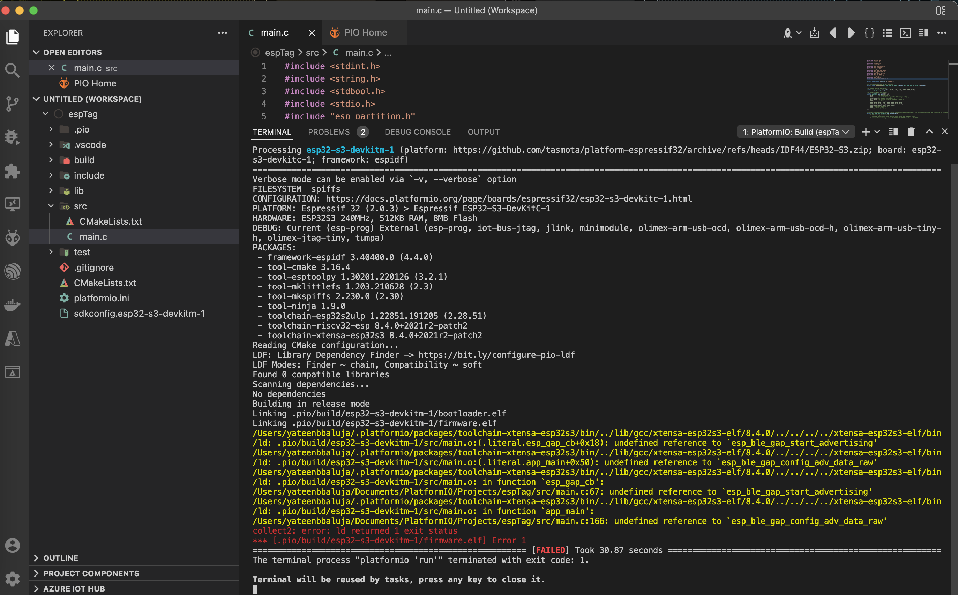
Task: Open the PlatformIO alien icon in sidebar
Action: point(13,238)
